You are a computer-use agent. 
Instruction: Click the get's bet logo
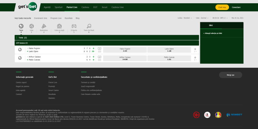click(x=28, y=7)
